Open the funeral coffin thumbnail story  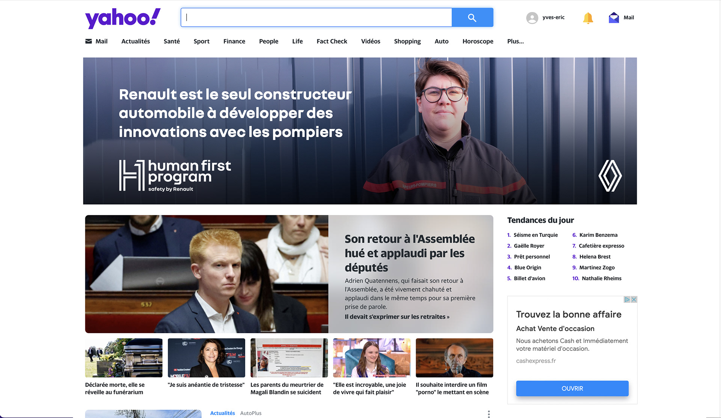[124, 358]
